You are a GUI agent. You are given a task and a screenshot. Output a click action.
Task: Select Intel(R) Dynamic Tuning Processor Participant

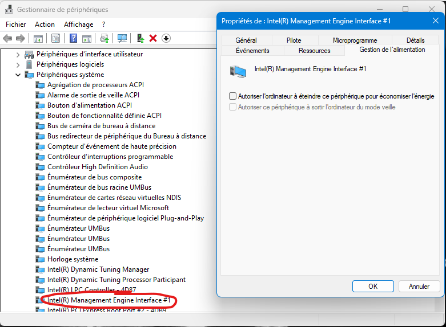point(116,280)
